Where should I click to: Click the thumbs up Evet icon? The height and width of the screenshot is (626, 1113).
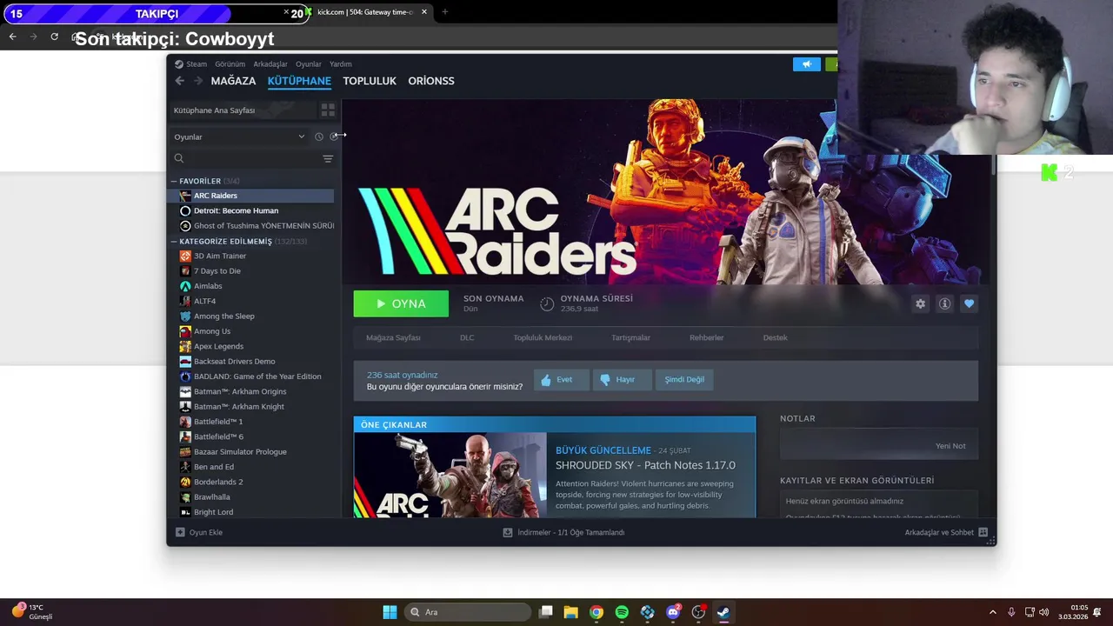546,380
